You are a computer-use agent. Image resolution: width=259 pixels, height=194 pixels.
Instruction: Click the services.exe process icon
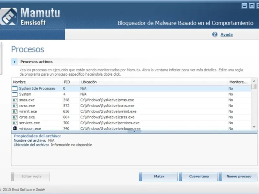coord(15,123)
